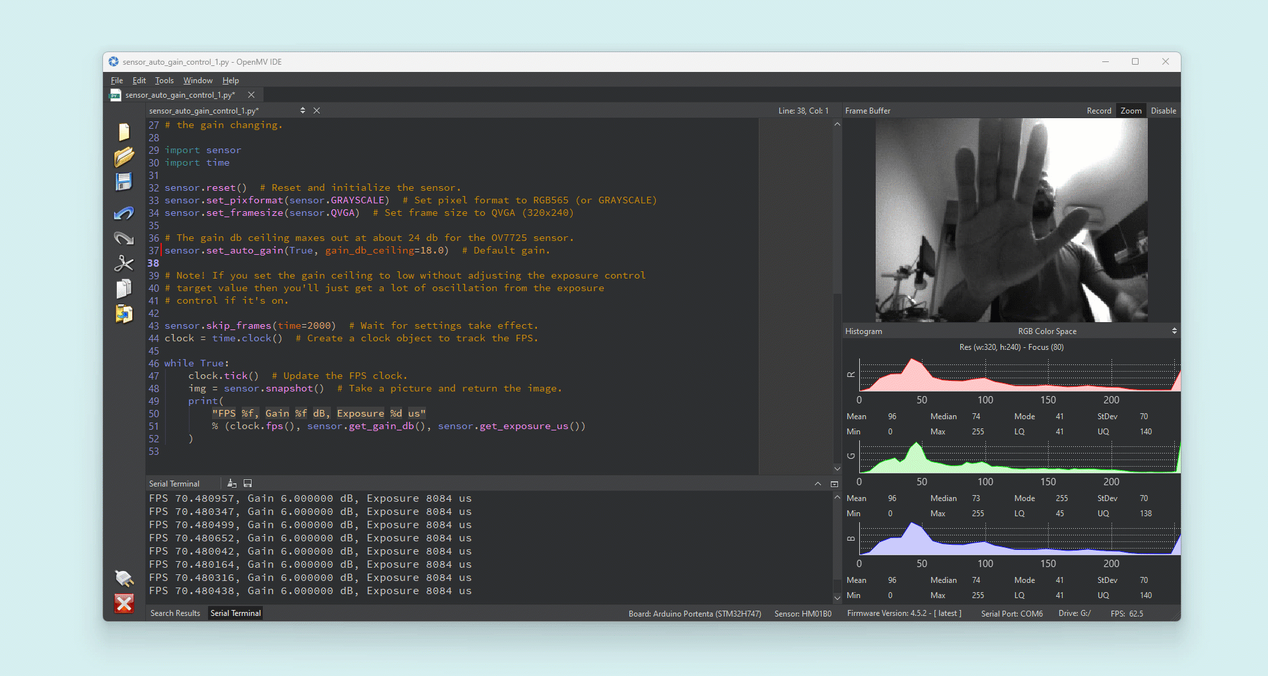Viewport: 1268px width, 676px height.
Task: Open a file with the folder icon
Action: pos(123,157)
